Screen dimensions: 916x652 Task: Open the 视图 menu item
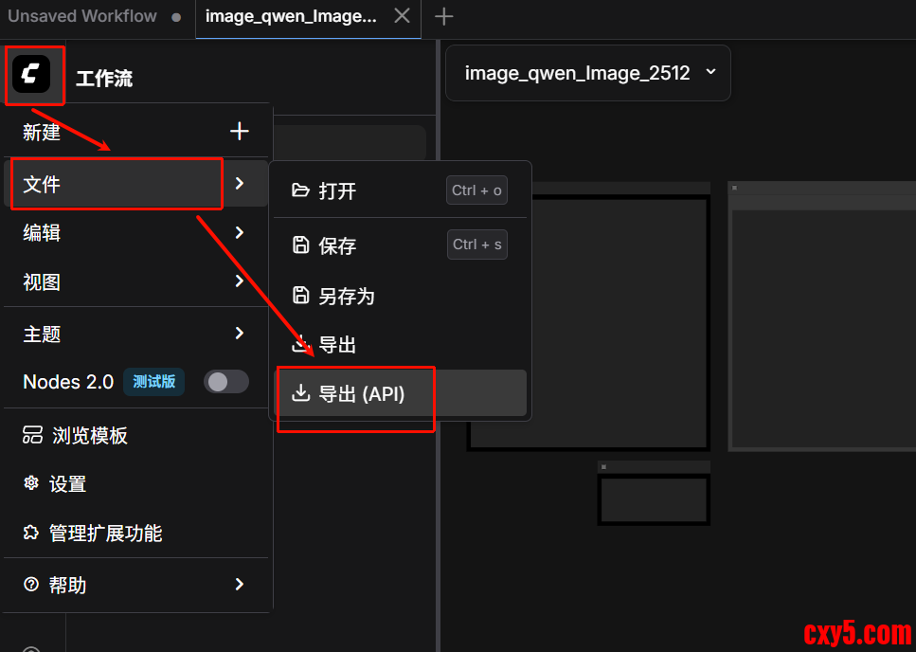[135, 281]
